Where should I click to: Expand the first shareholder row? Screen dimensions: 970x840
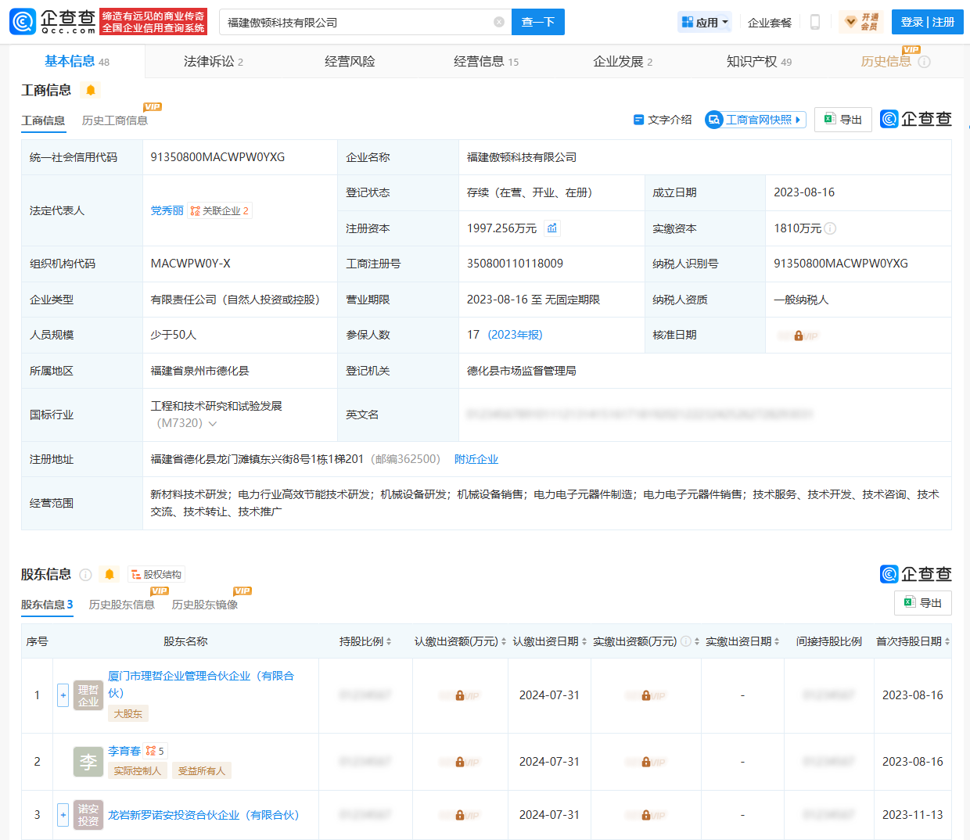[x=63, y=695]
